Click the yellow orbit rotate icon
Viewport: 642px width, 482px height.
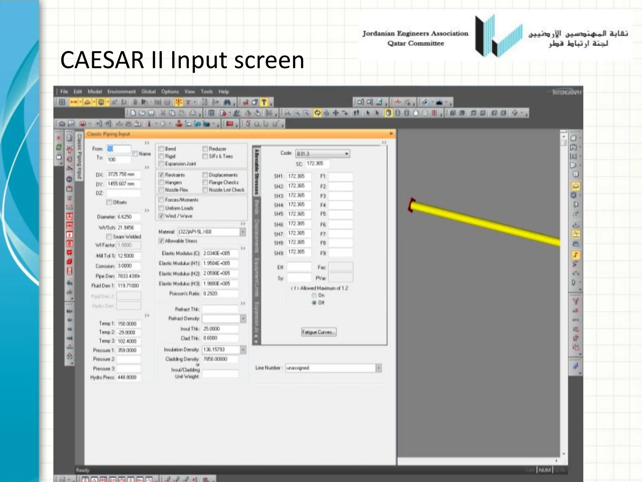[317, 113]
